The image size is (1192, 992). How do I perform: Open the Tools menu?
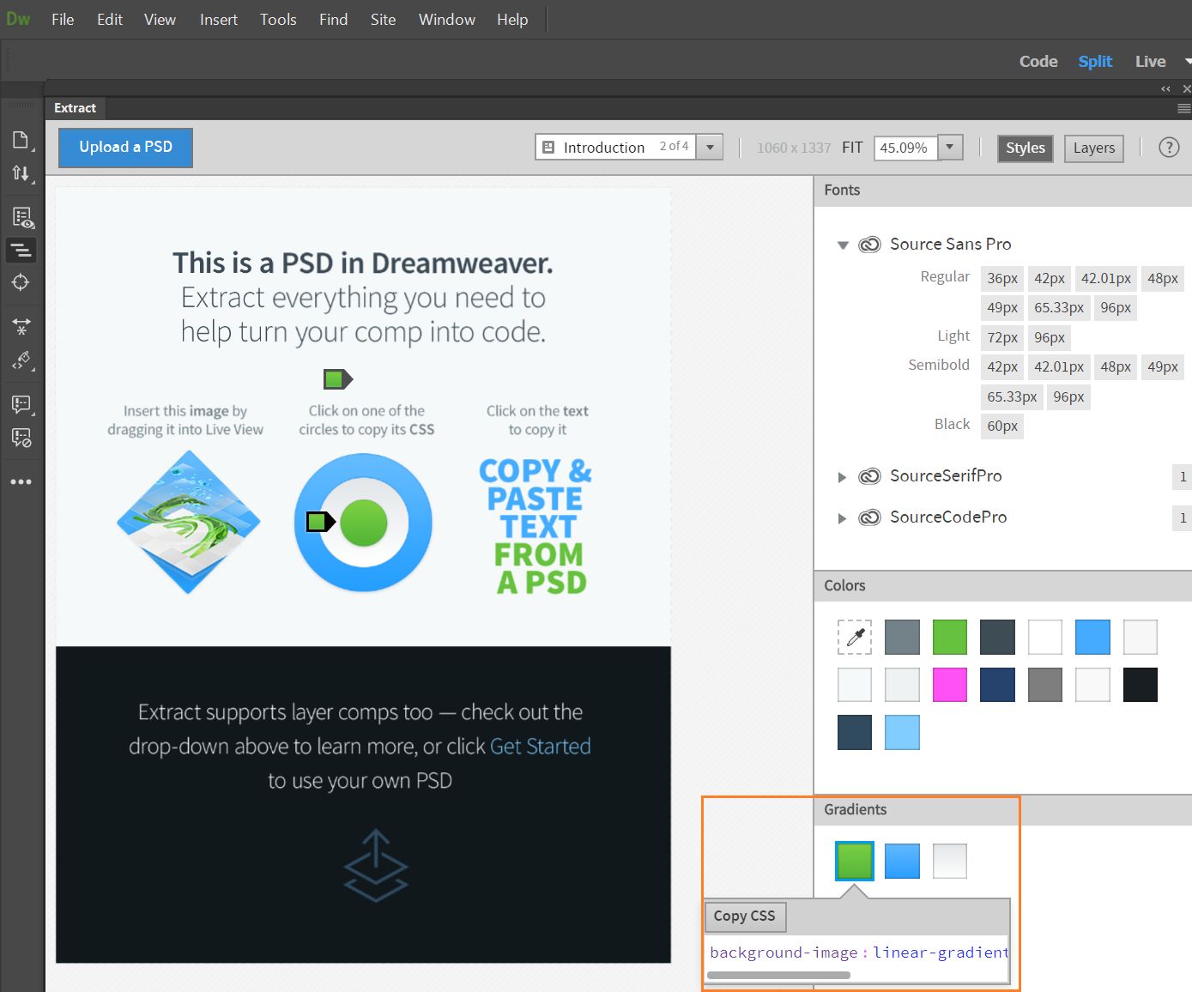coord(278,19)
